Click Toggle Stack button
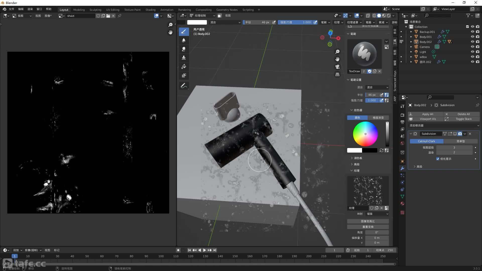Screen dimensions: 482x271 [x=462, y=119]
